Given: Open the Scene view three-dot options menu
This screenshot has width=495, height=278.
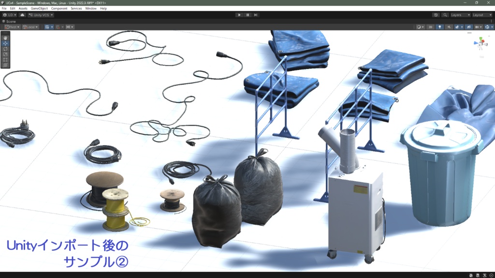Looking at the screenshot, I should point(491,21).
